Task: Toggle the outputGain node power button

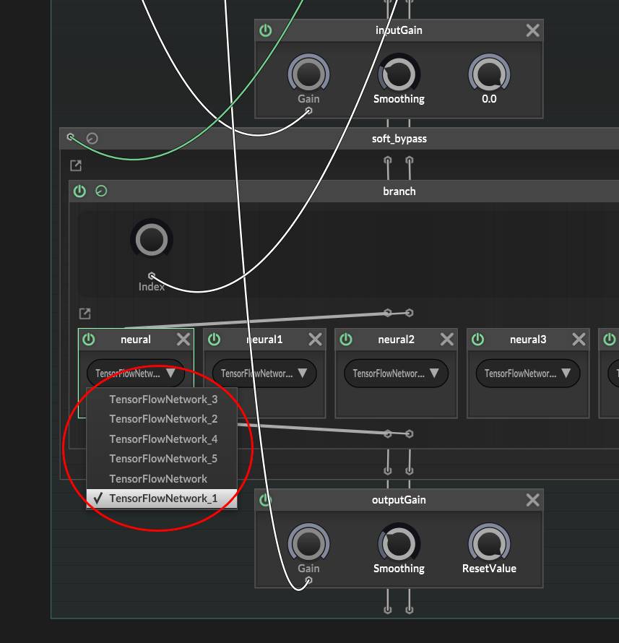Action: pyautogui.click(x=266, y=500)
